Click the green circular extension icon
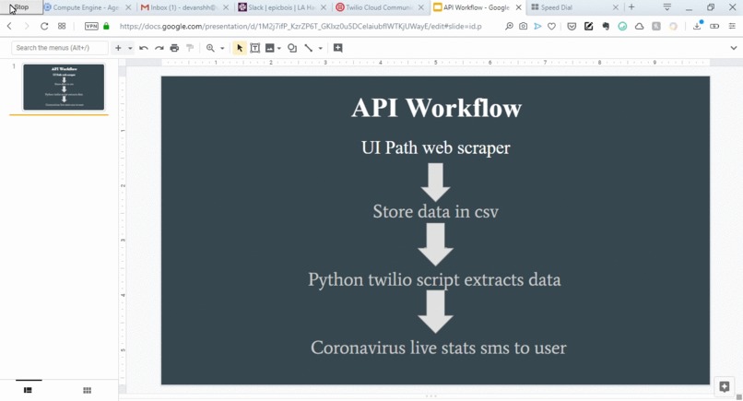Viewport: 743px width, 401px height. [622, 26]
